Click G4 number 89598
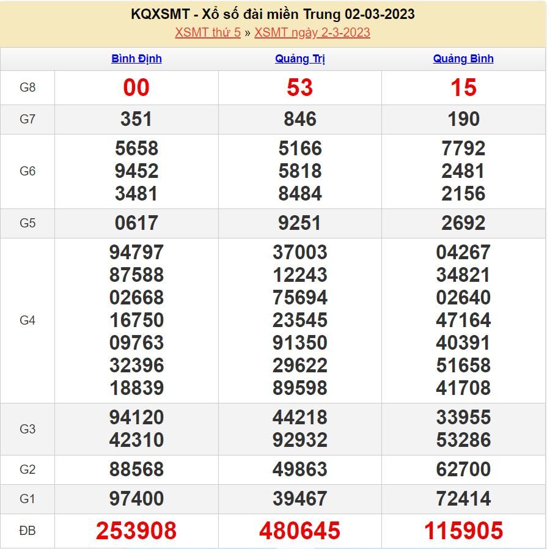 [x=300, y=388]
